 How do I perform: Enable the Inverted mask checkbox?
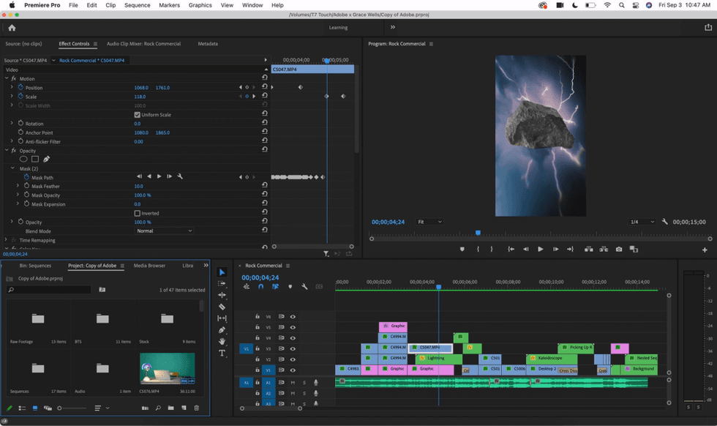[x=138, y=213]
